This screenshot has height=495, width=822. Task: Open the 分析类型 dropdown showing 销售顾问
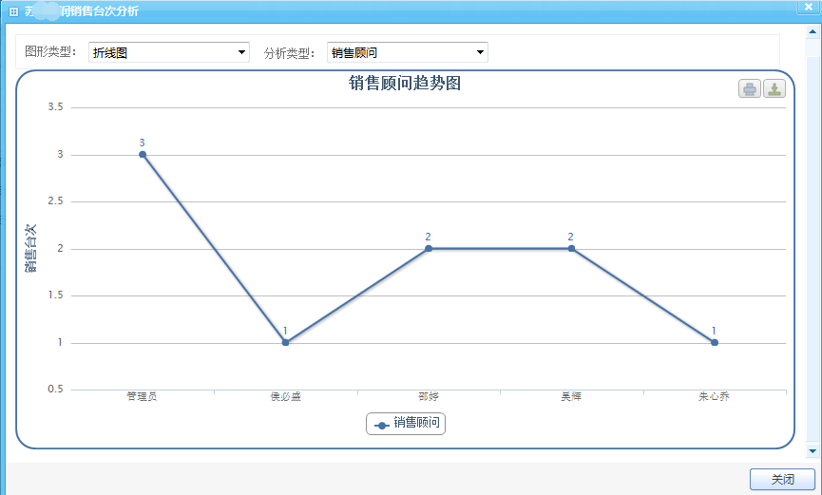click(x=407, y=53)
